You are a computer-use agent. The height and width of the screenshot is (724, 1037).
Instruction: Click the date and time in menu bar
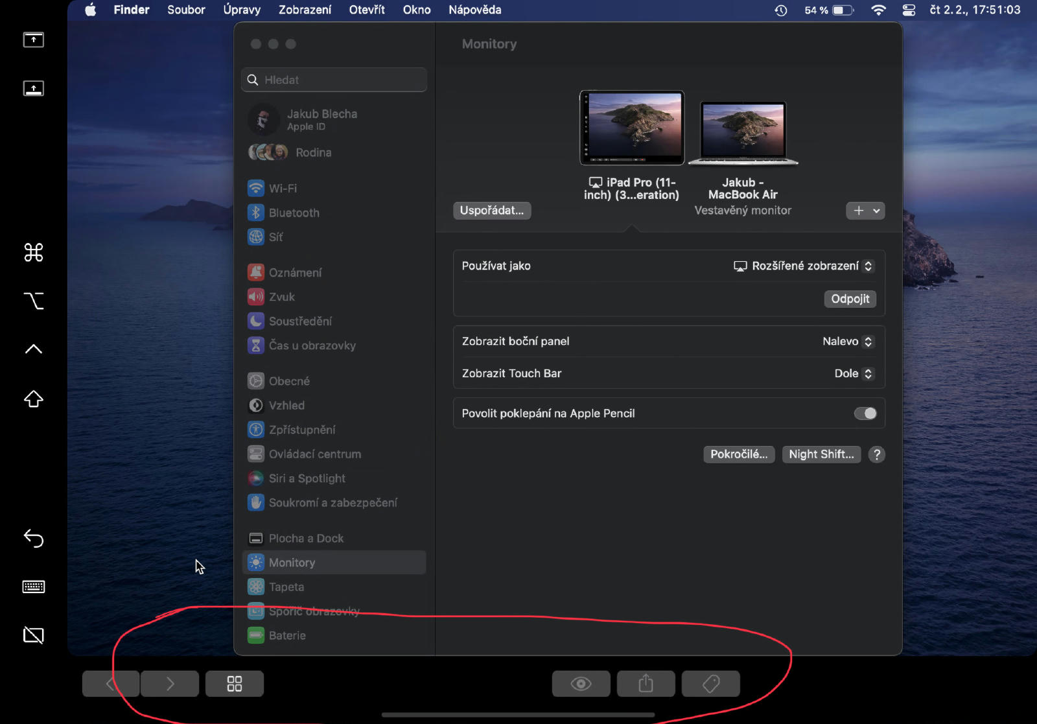pyautogui.click(x=975, y=10)
